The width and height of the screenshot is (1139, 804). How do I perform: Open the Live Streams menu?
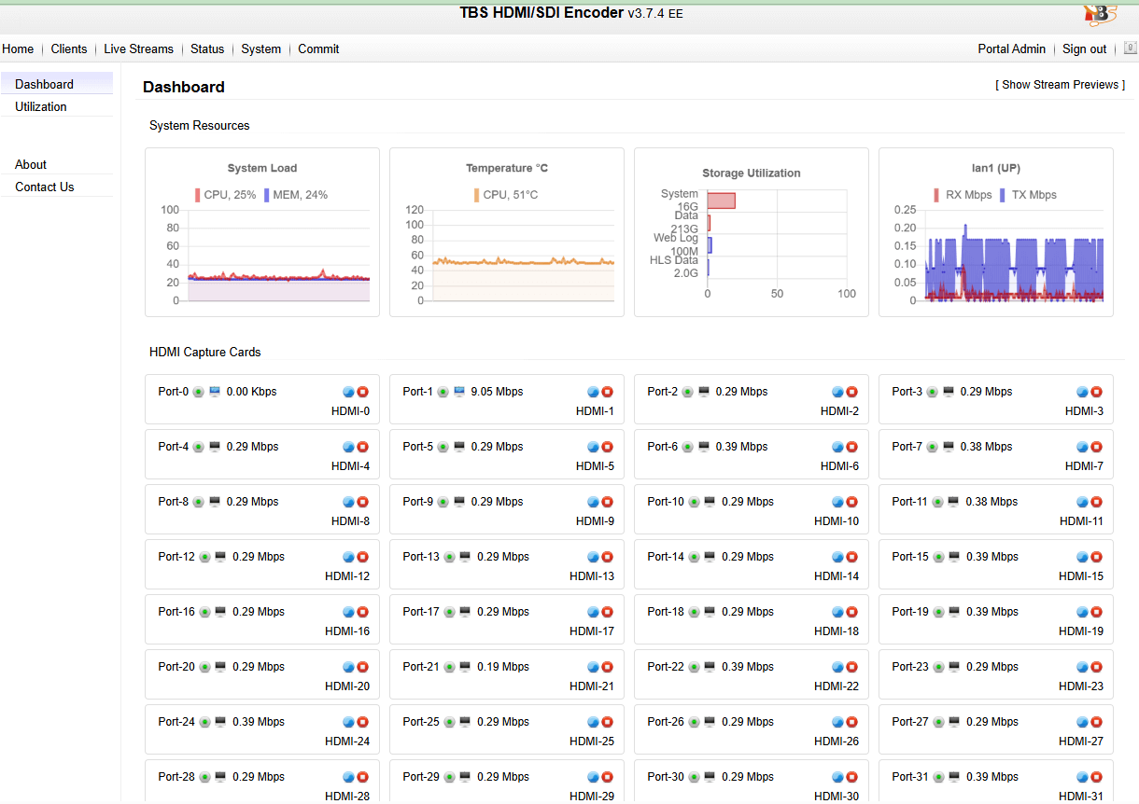click(138, 49)
